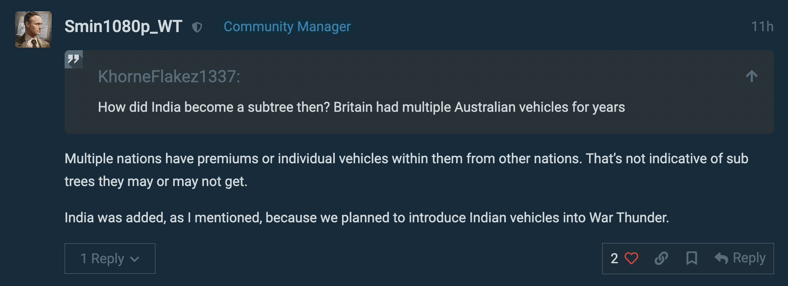Click the 11h post timestamp
Viewport: 788px width, 286px height.
[x=762, y=27]
